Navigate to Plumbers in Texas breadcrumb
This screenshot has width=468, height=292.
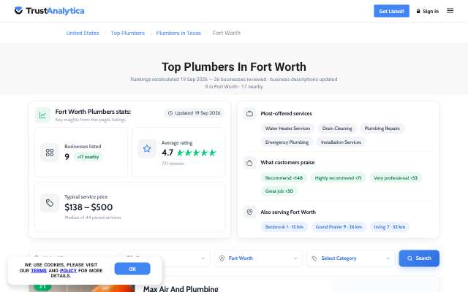(178, 33)
